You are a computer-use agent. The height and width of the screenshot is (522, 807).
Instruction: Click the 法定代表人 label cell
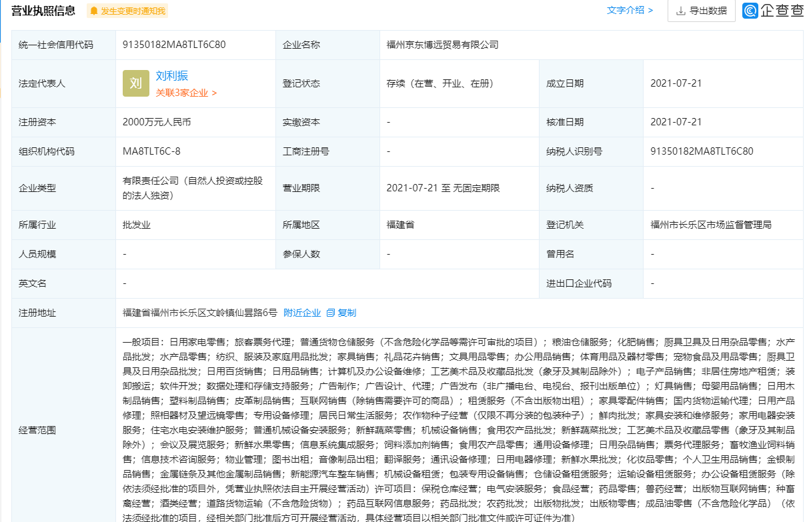click(x=64, y=83)
